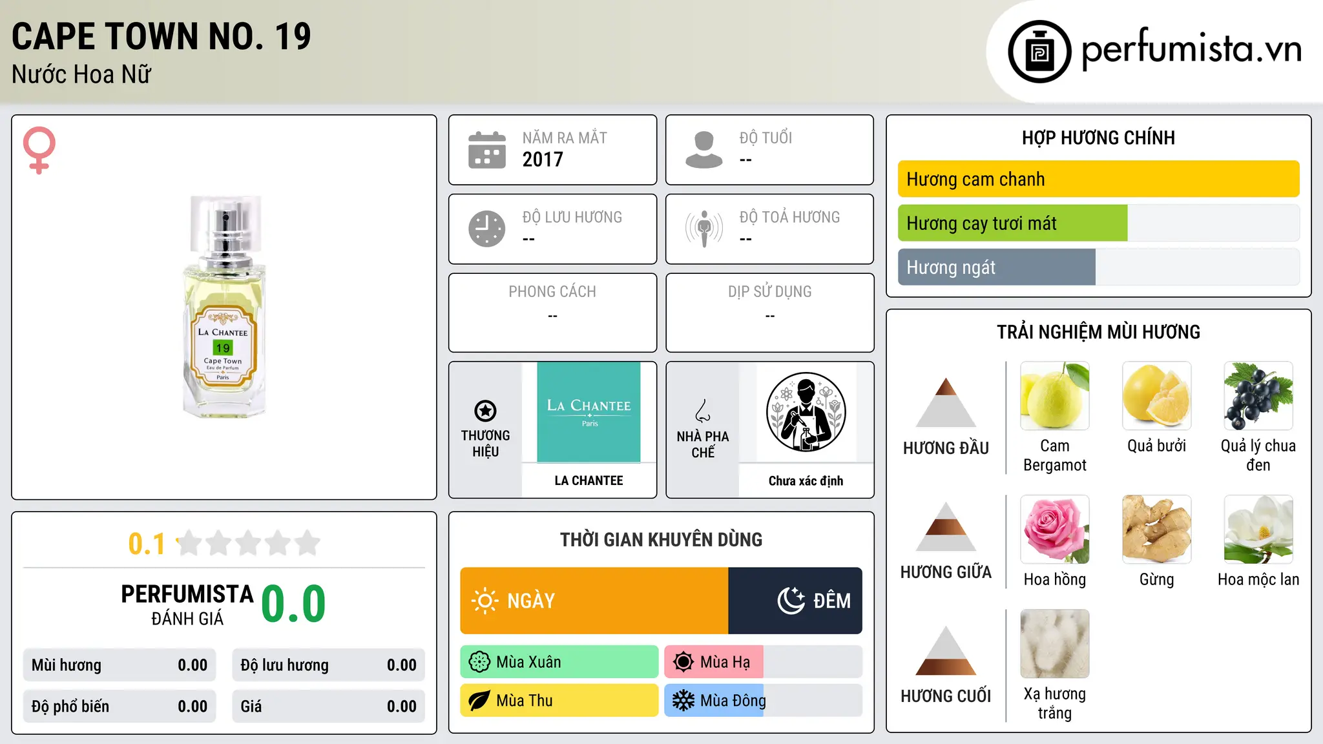Click the Hoa mộc lan magnolia image
The width and height of the screenshot is (1323, 744).
pos(1258,530)
